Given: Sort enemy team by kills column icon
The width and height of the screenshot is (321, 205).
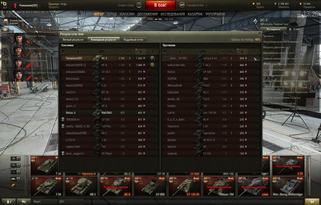Looking at the screenshot, I should tap(230, 52).
